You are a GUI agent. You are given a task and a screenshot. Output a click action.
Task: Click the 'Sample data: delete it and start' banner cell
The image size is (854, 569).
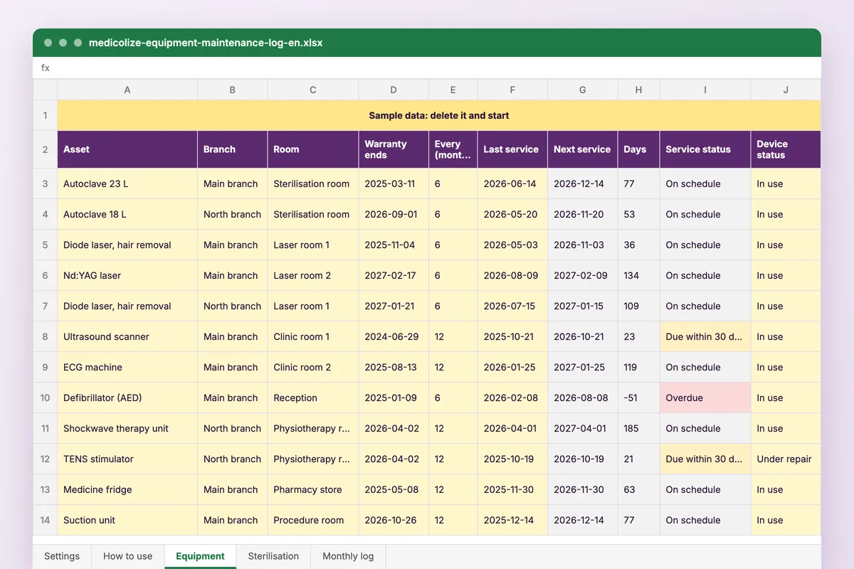pyautogui.click(x=439, y=115)
